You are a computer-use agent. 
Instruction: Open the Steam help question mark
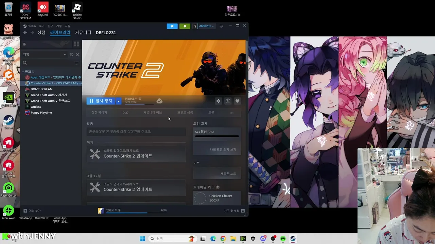pos(195,26)
